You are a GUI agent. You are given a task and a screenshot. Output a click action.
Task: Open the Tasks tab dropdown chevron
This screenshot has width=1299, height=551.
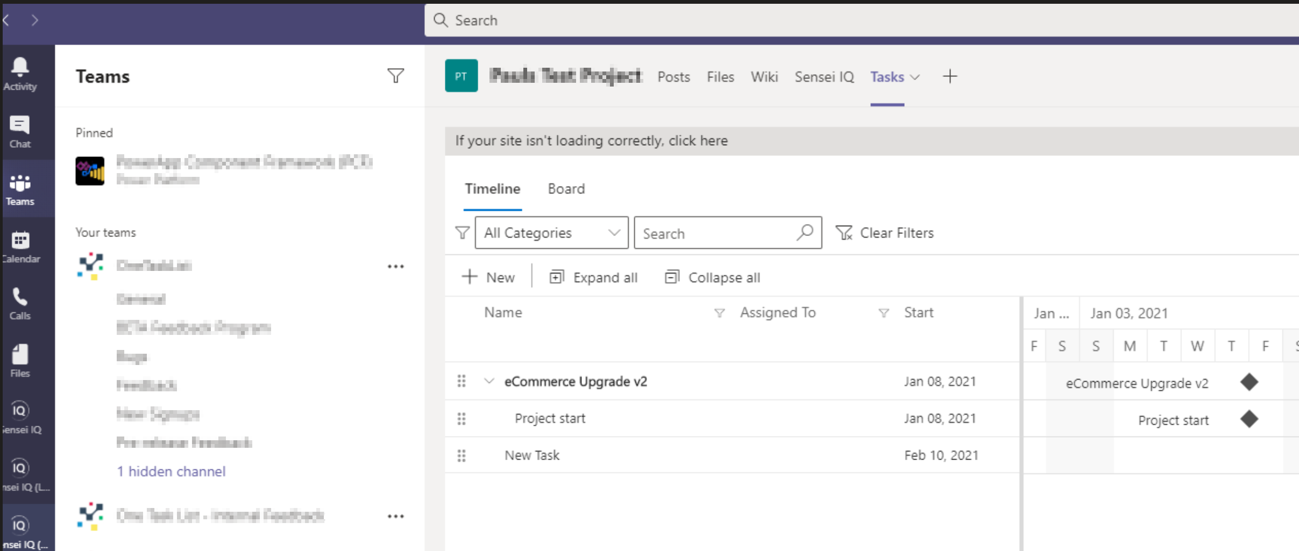tap(915, 77)
